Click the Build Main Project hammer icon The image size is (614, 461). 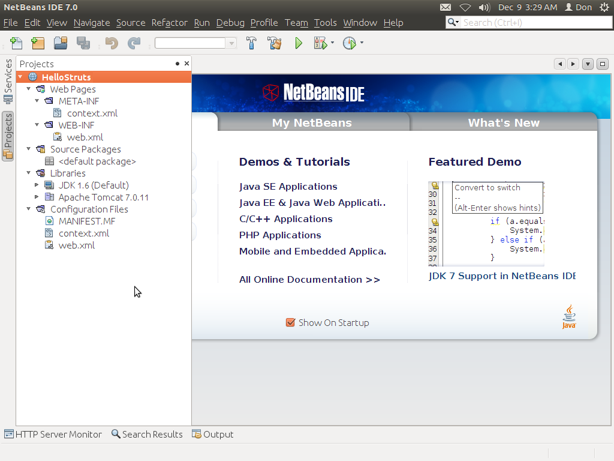pyautogui.click(x=251, y=43)
